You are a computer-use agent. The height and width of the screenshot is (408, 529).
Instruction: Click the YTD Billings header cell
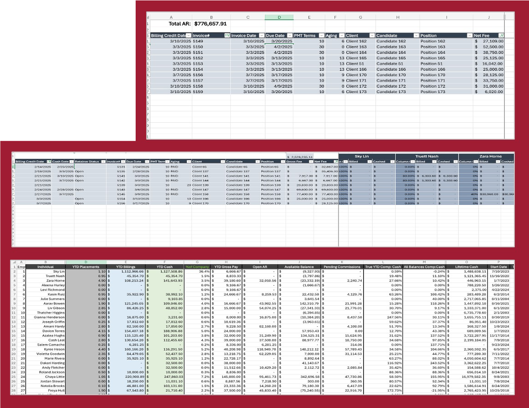[126, 267]
